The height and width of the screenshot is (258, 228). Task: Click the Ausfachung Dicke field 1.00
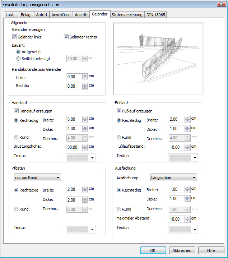[x=177, y=199]
